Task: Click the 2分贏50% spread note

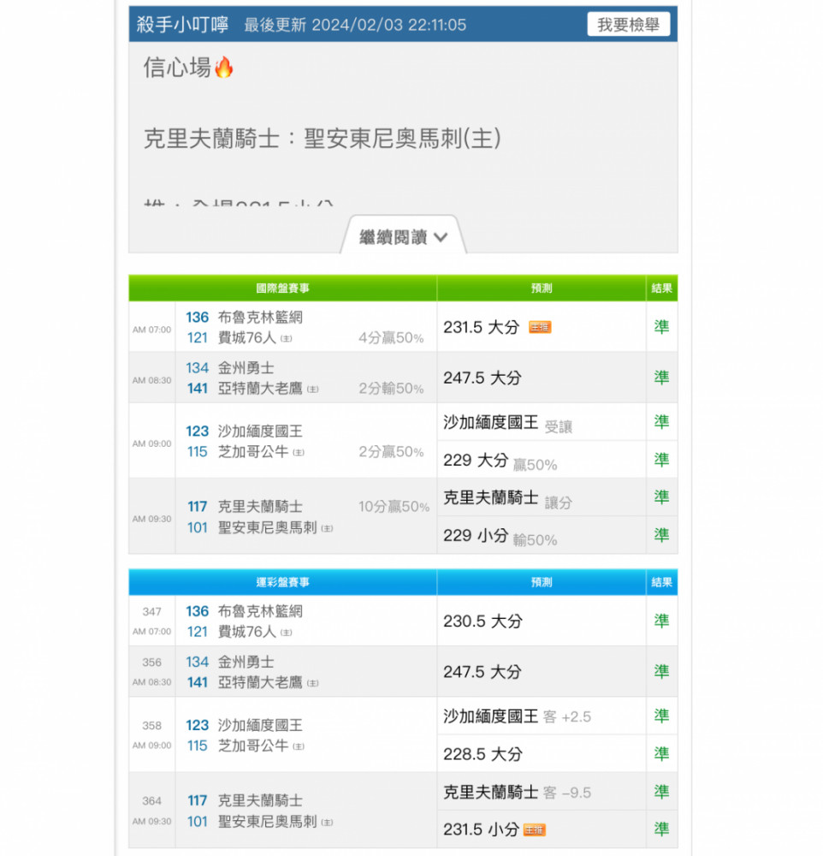Action: point(391,452)
